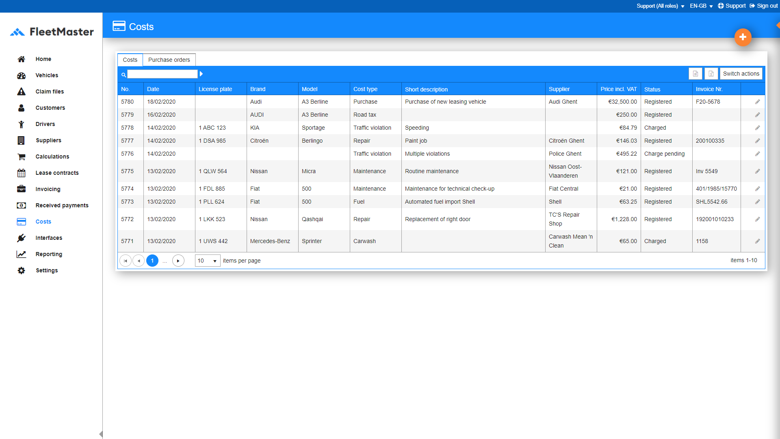Open the Calculations cart icon
The image size is (780, 439).
pyautogui.click(x=21, y=156)
